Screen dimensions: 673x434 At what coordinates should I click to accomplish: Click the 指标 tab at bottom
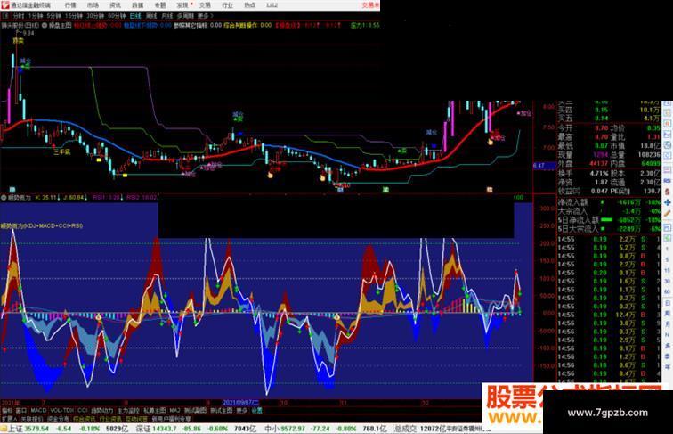pyautogui.click(x=7, y=410)
